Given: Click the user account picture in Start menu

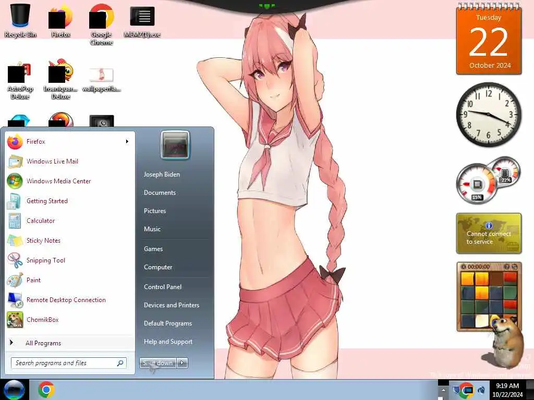Looking at the screenshot, I should pos(175,145).
